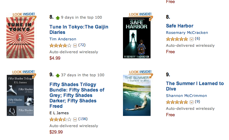Image resolution: width=229 pixels, height=140 pixels.
Task: Expand rating dropdown for Tune In Tokyo
Action: pos(75,45)
